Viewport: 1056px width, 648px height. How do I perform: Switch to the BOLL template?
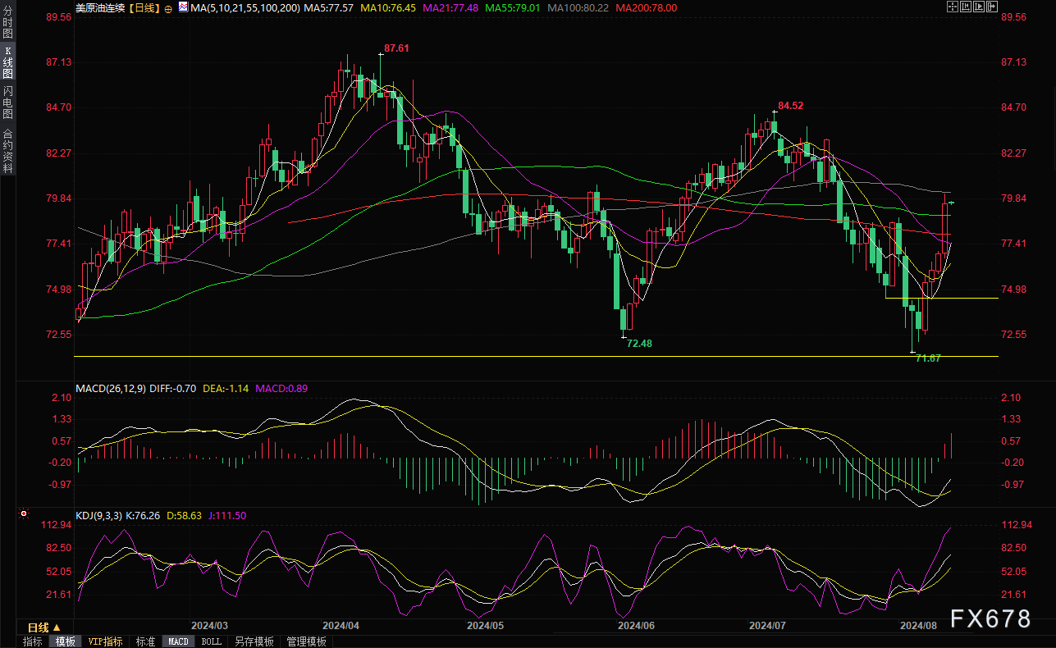point(211,641)
